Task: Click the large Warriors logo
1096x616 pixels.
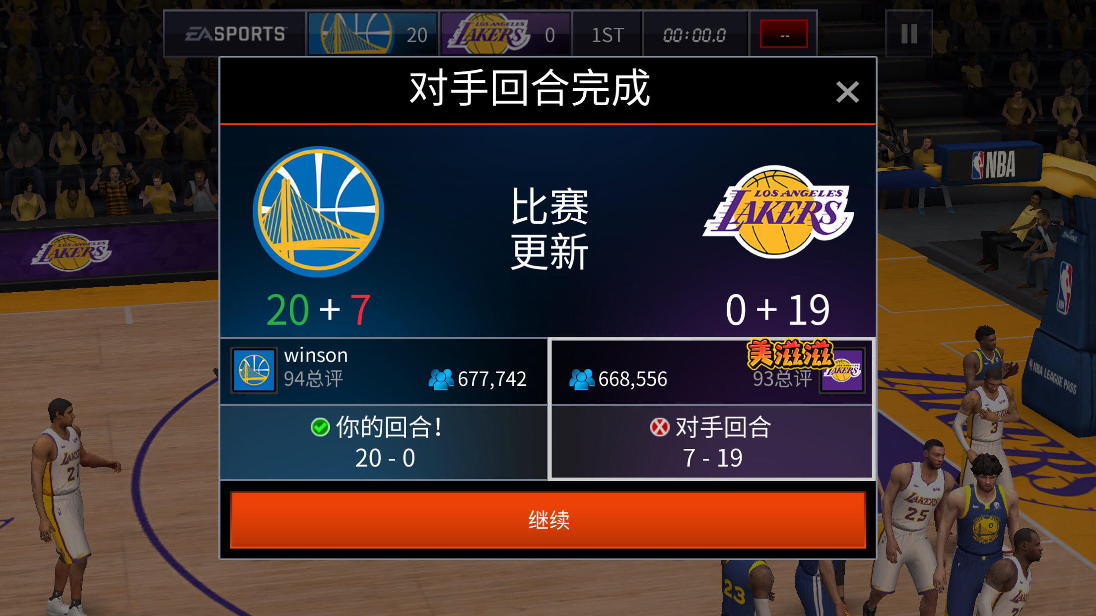Action: [x=318, y=212]
